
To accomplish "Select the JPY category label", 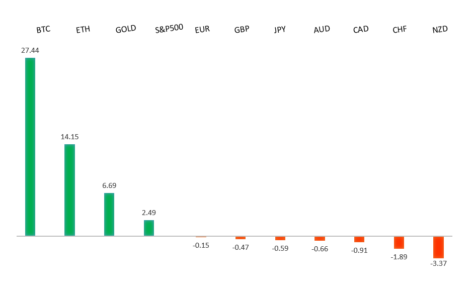I will click(280, 29).
